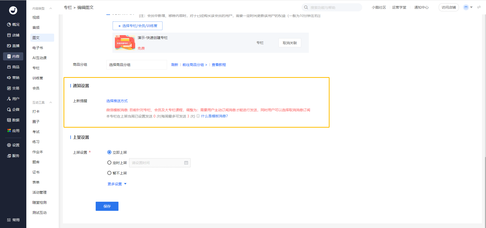This screenshot has height=228, width=486.
Task: Click the 概况 overview icon in sidebar
Action: tap(9, 25)
